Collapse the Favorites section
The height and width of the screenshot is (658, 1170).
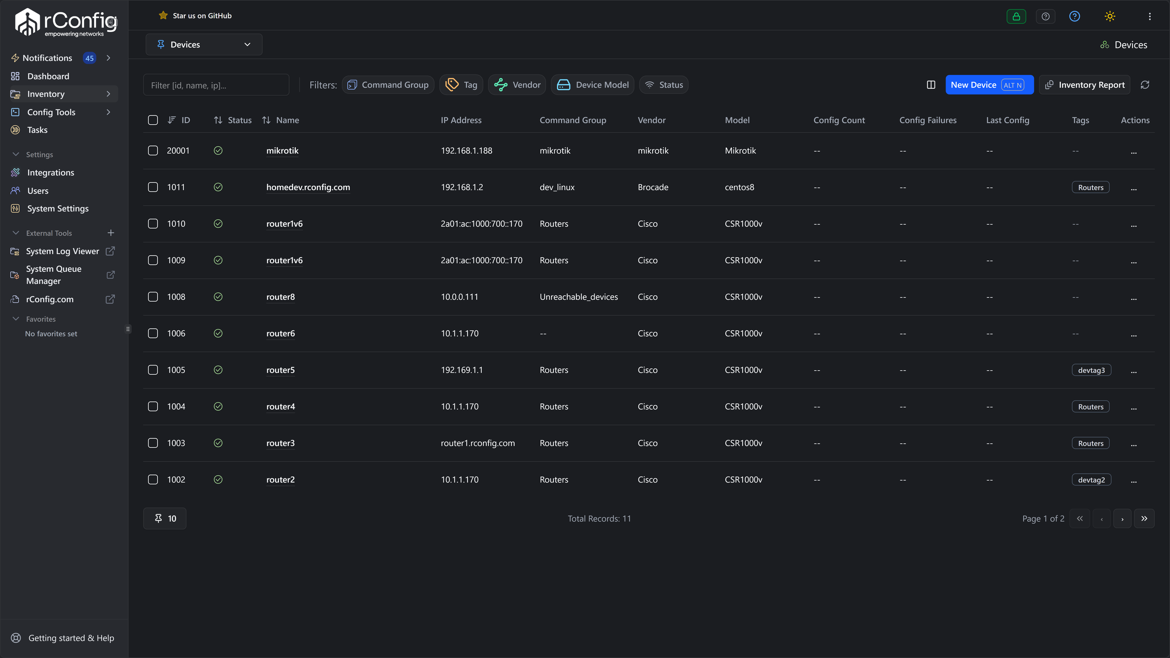click(16, 319)
